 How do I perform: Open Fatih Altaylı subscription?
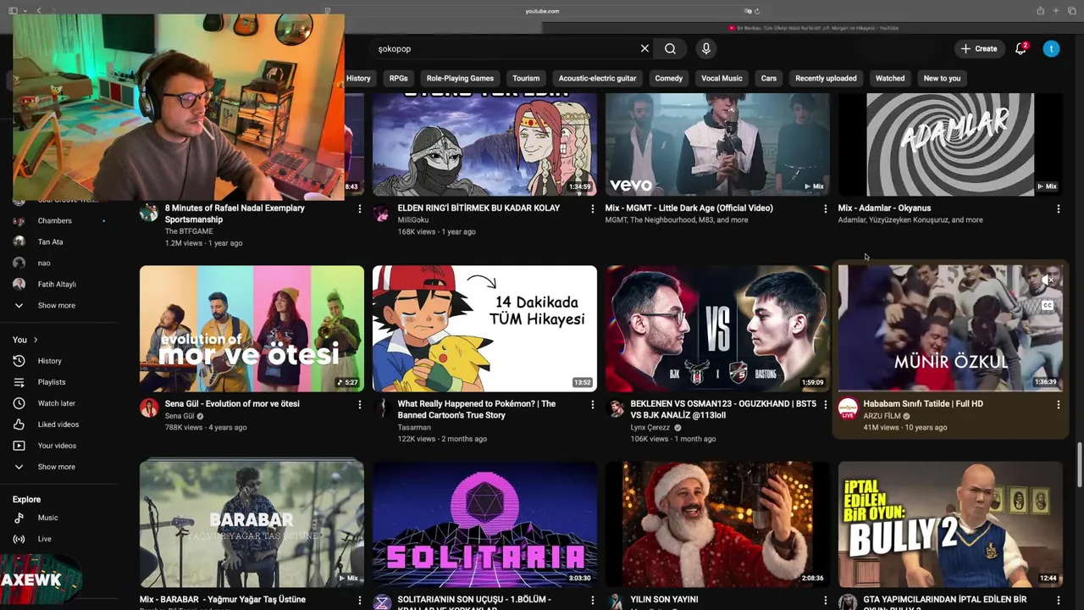(57, 285)
